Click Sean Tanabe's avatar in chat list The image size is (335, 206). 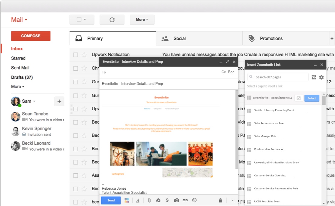click(15, 117)
